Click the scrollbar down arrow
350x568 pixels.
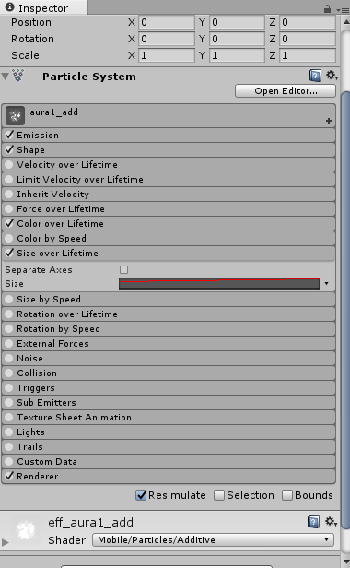(x=345, y=562)
